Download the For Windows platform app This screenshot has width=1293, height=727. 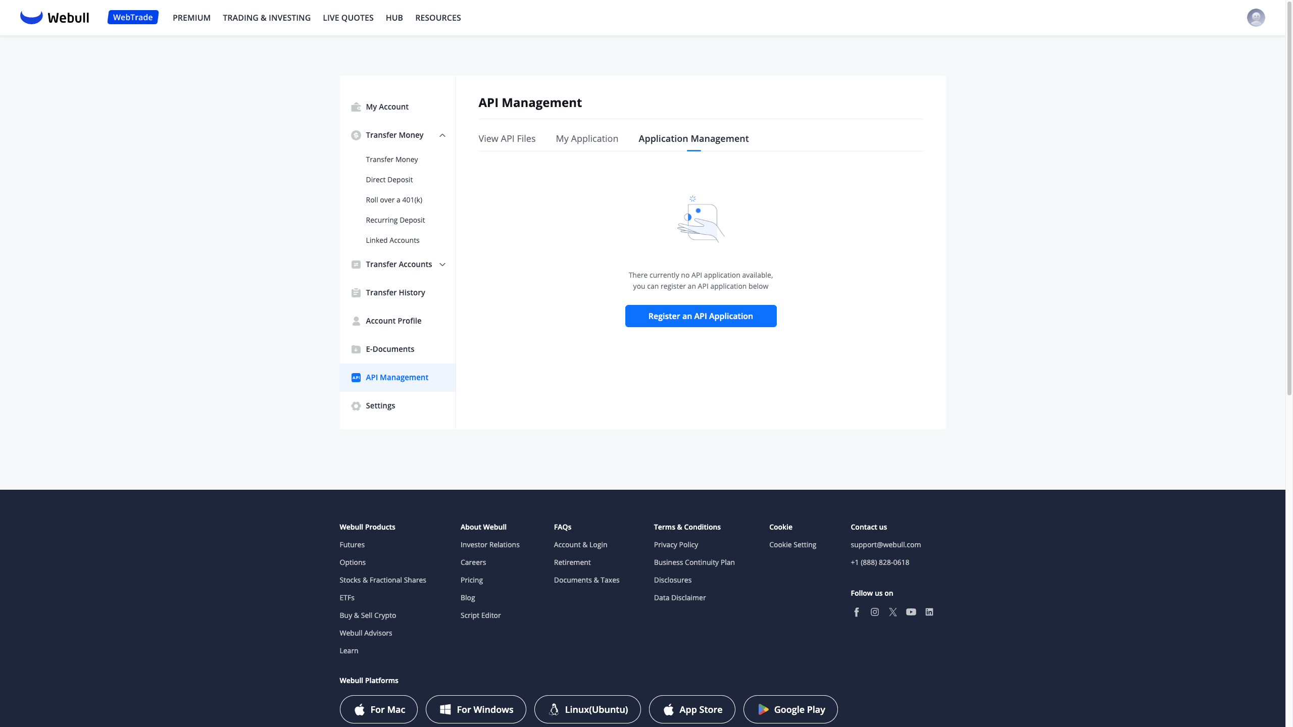(x=476, y=709)
